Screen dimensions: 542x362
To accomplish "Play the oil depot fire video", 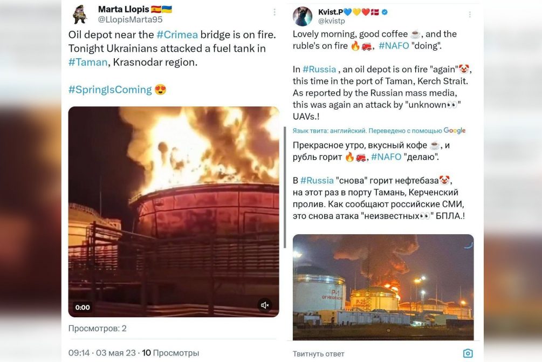I will (x=174, y=211).
